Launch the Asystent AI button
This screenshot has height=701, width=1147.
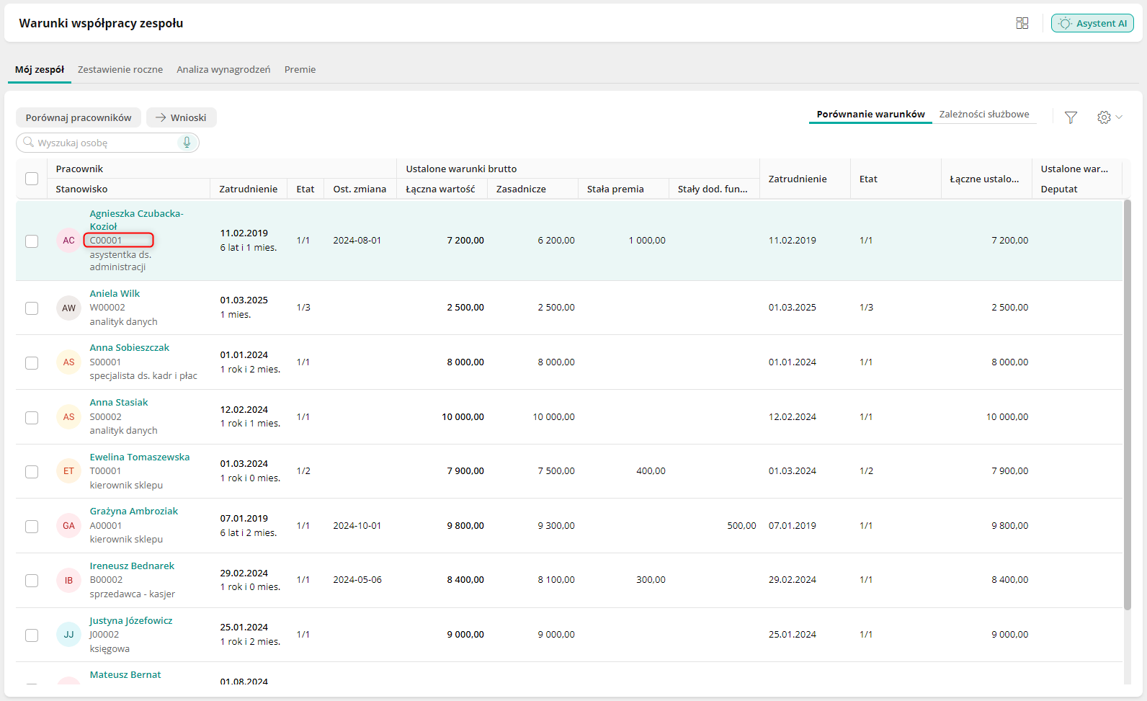[x=1092, y=23]
